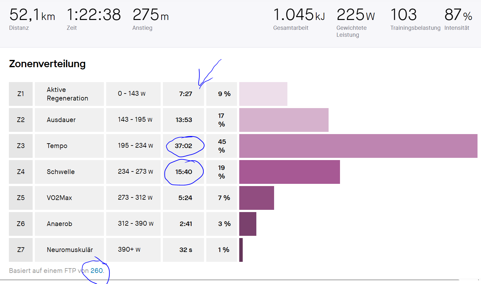The height and width of the screenshot is (284, 481).
Task: Open the FTP 260 link
Action: 97,271
